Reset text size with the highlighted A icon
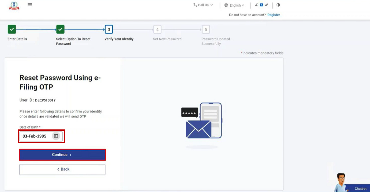Screen dimensions: 370x192 (261, 5)
